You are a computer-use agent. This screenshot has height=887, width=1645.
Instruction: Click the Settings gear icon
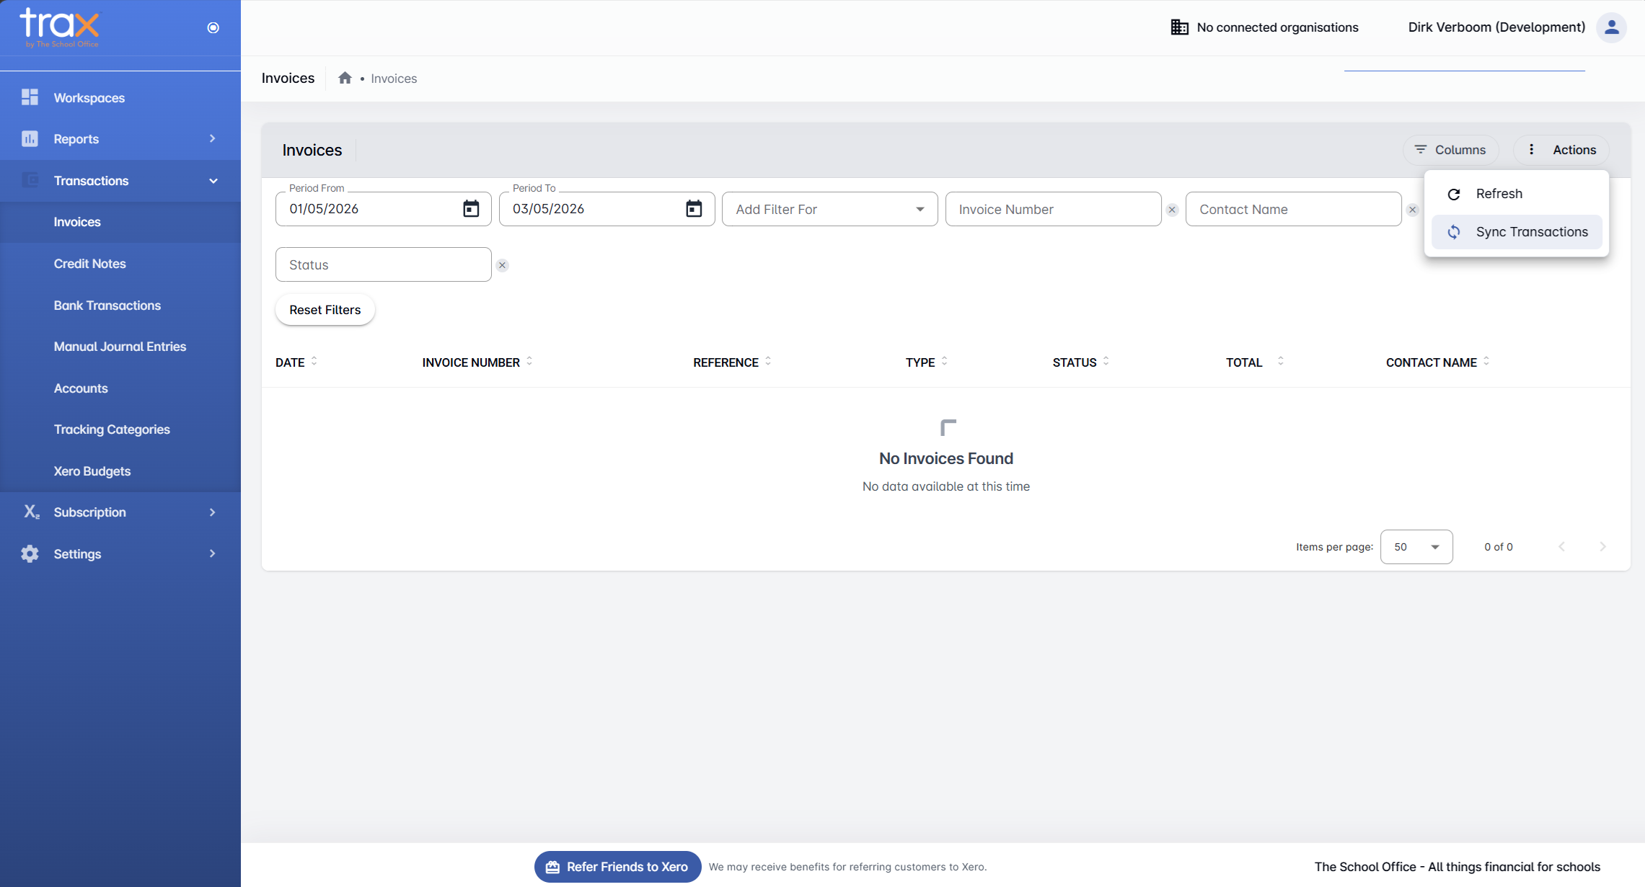point(30,553)
